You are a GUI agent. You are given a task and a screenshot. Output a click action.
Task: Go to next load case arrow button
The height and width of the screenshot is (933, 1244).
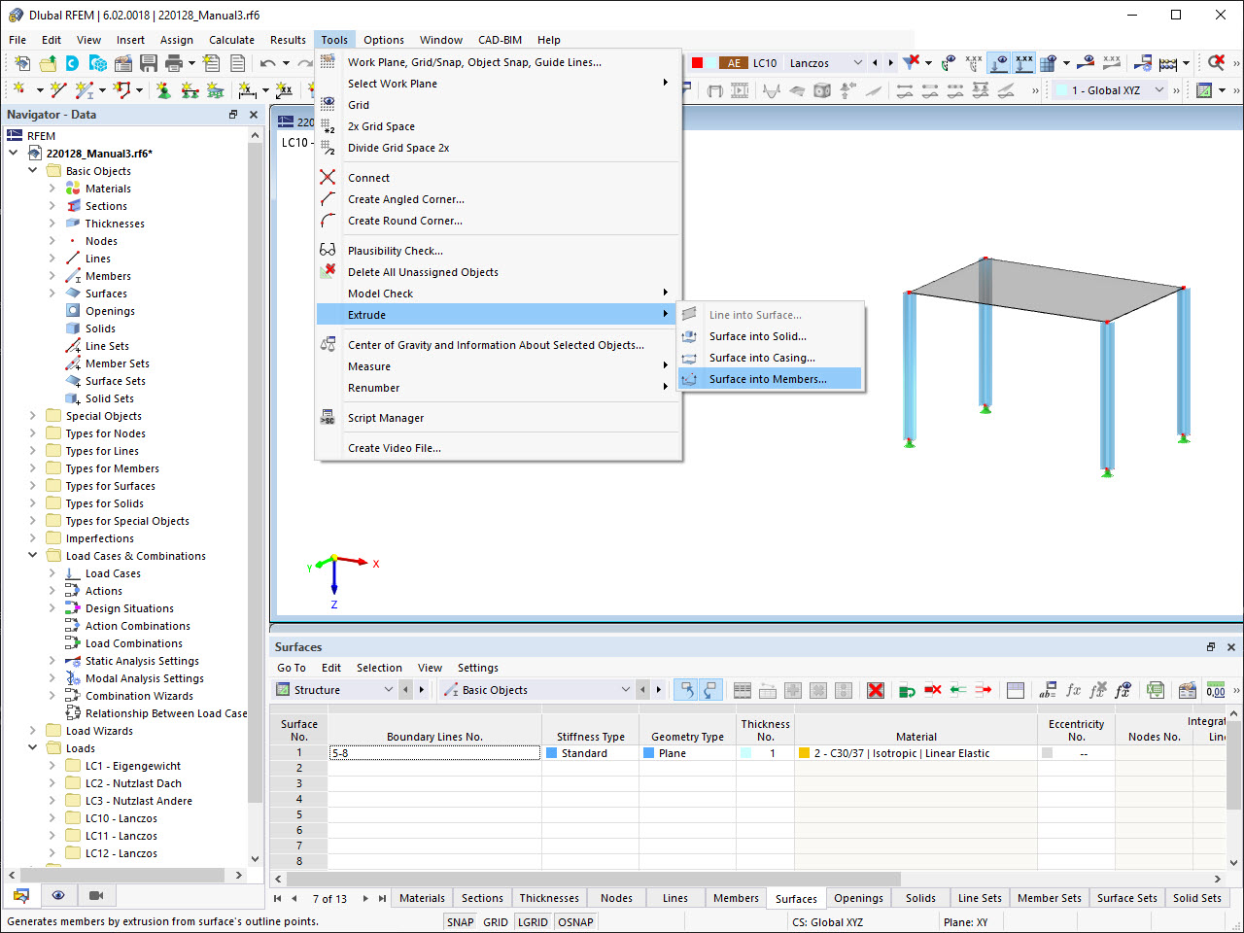[x=890, y=63]
